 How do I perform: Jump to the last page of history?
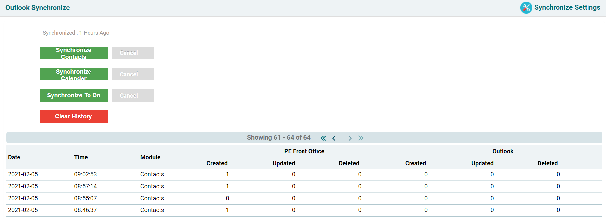coord(361,138)
